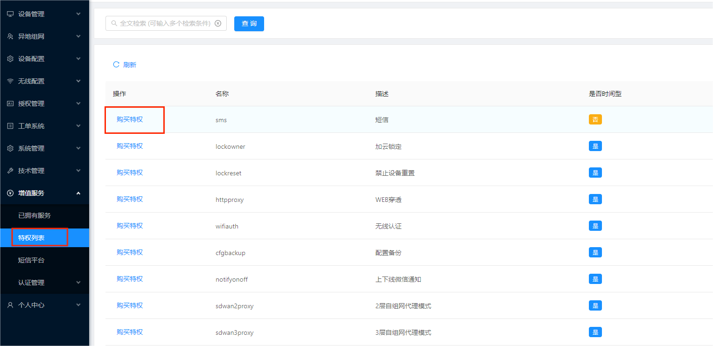Click the 设备管理 monitor icon
This screenshot has width=713, height=346.
[x=10, y=14]
